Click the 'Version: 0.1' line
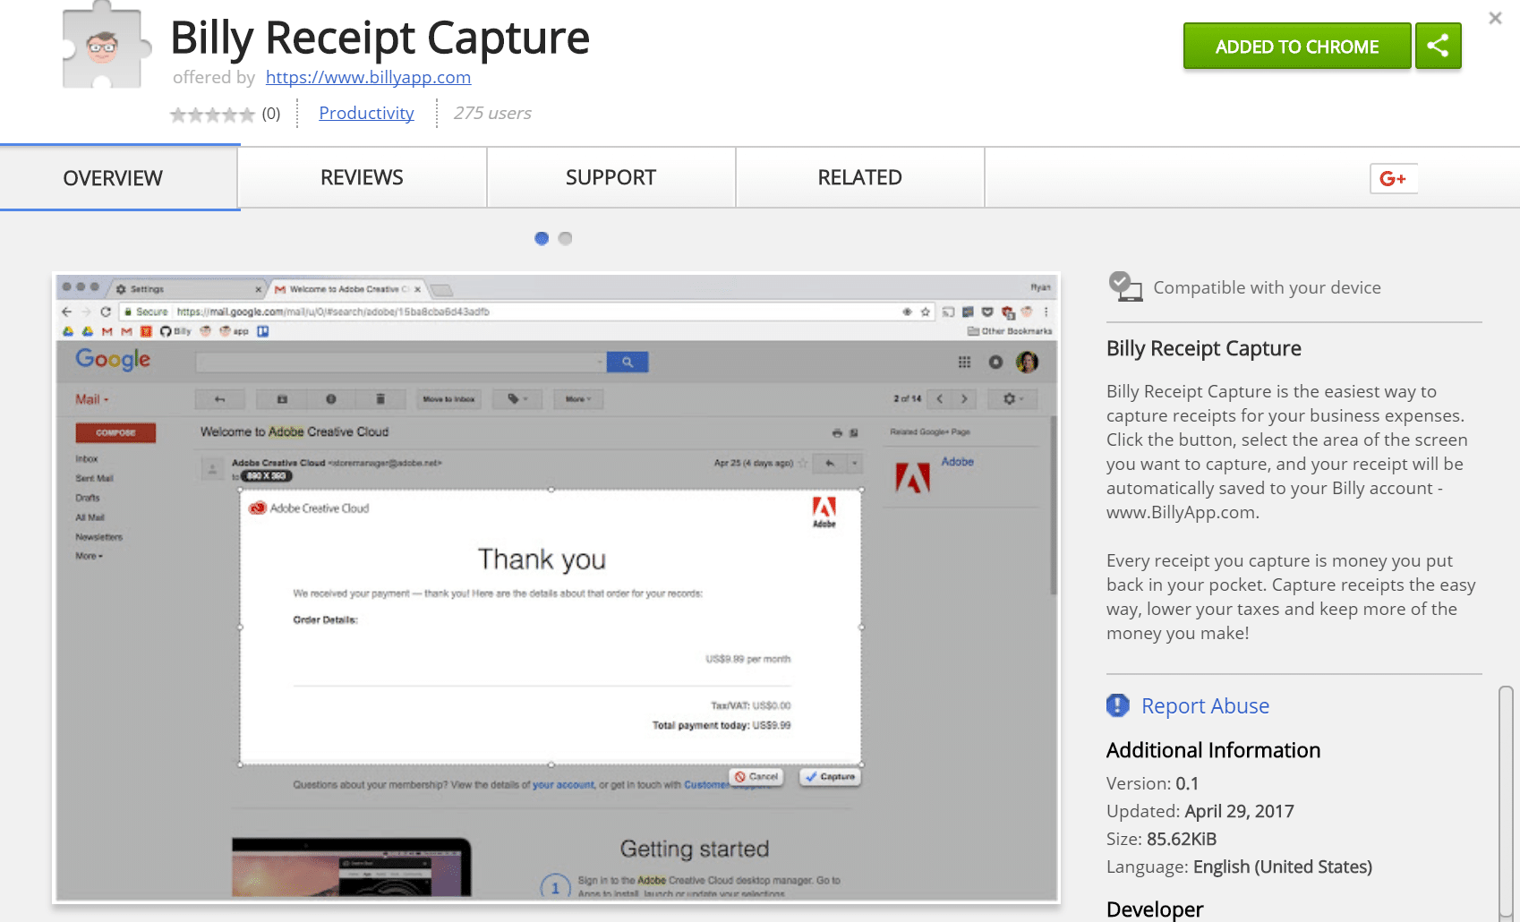This screenshot has height=922, width=1520. tap(1152, 783)
